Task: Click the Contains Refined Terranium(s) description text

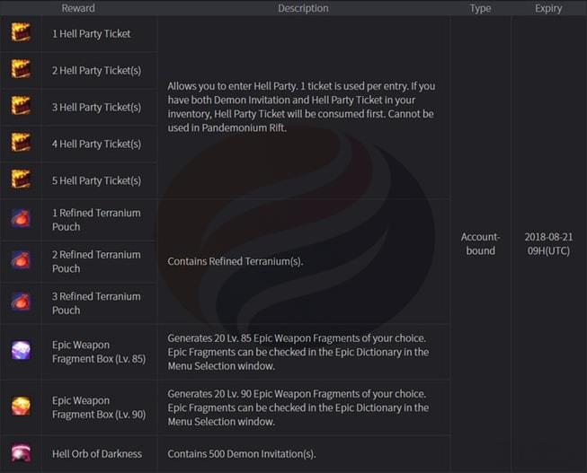Action: (236, 262)
